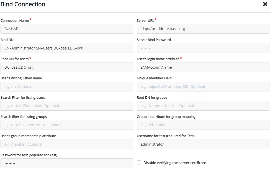Image resolution: width=271 pixels, height=171 pixels.
Task: Select the Server Bind Password field
Action: tap(203, 48)
